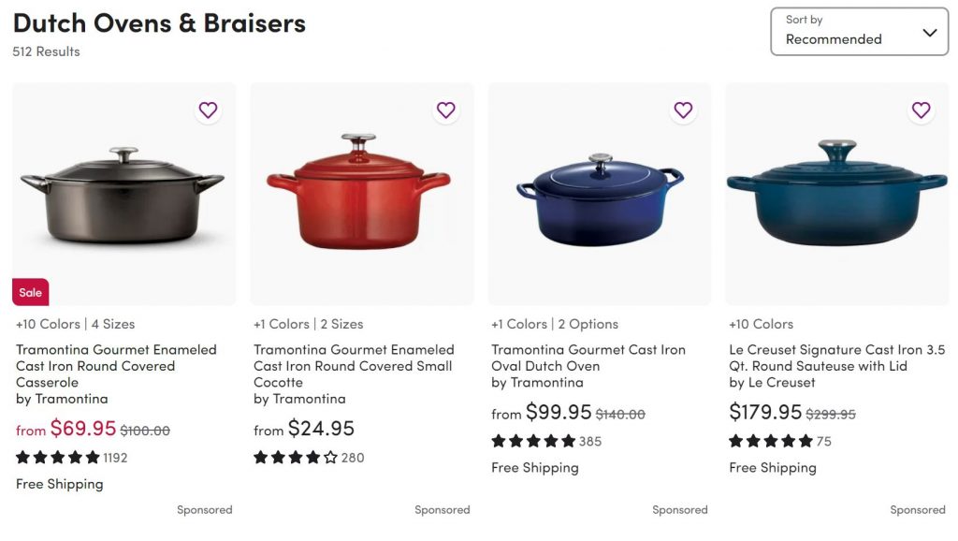Screen dimensions: 958x541
Task: Click the Sort by chevron arrow
Action: coord(929,33)
